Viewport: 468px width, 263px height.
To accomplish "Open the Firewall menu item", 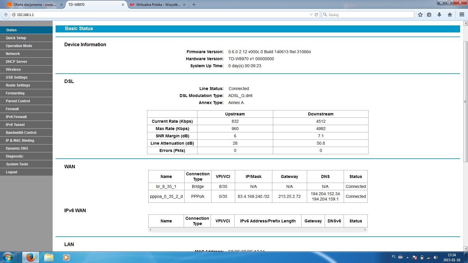I will coord(26,109).
